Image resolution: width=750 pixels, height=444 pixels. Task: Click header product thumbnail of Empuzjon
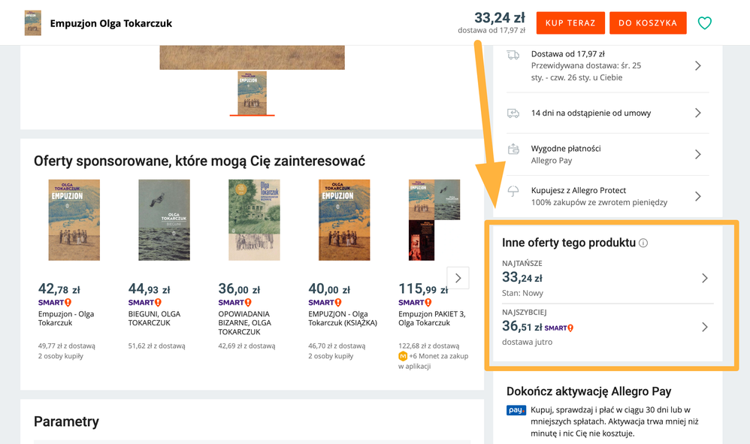point(33,23)
